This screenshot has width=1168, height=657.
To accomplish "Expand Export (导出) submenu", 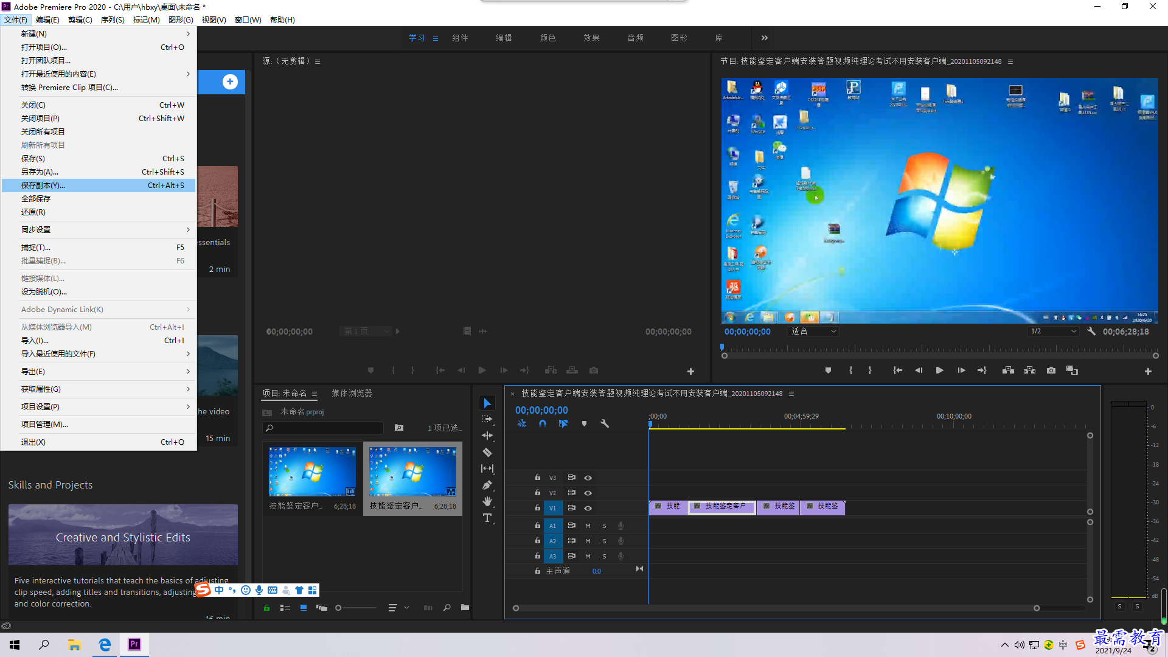I will (99, 372).
